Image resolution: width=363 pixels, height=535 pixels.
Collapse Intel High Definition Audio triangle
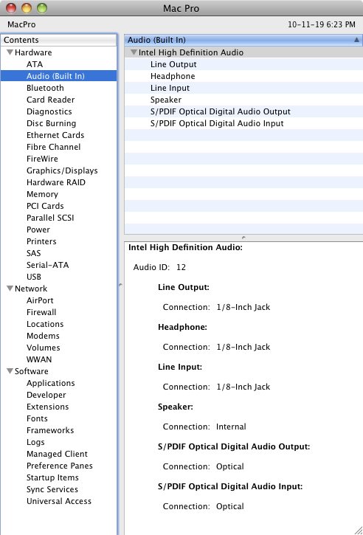[134, 52]
